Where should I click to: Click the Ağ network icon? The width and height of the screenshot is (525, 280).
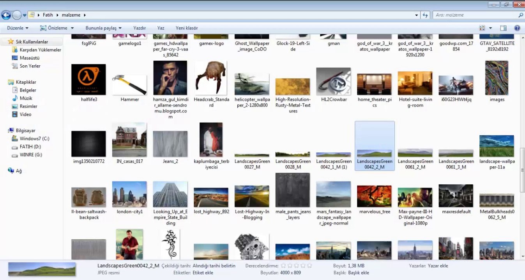[x=15, y=171]
